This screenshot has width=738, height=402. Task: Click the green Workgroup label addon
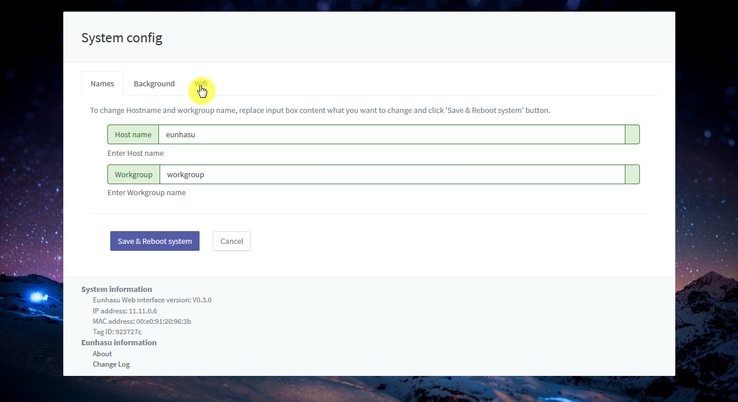(133, 174)
